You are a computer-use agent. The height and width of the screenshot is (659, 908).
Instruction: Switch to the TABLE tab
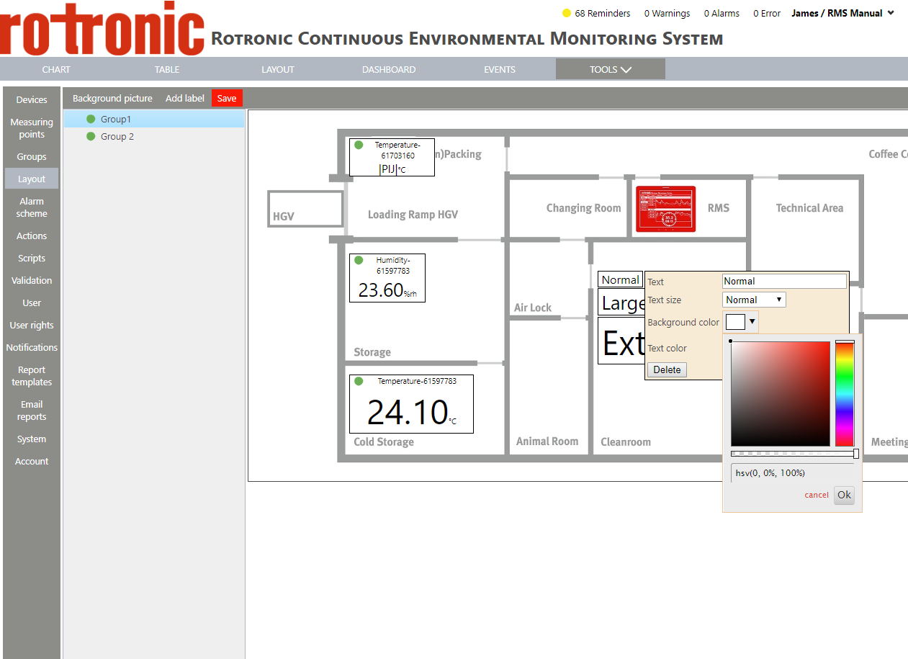coord(167,69)
